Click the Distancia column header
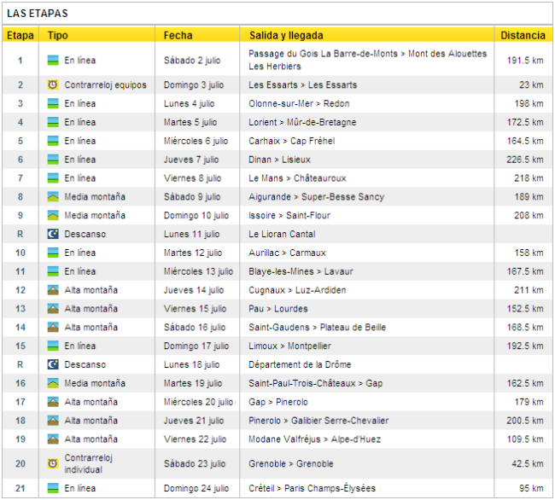This screenshot has height=500, width=555. [523, 36]
